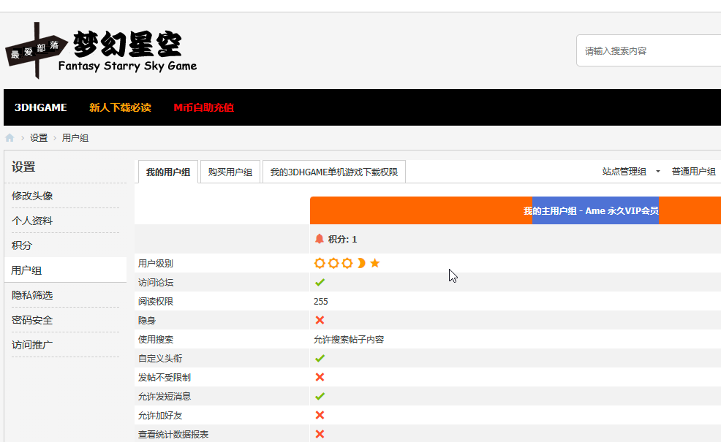Switch to 购买用户组 tab

pyautogui.click(x=230, y=172)
